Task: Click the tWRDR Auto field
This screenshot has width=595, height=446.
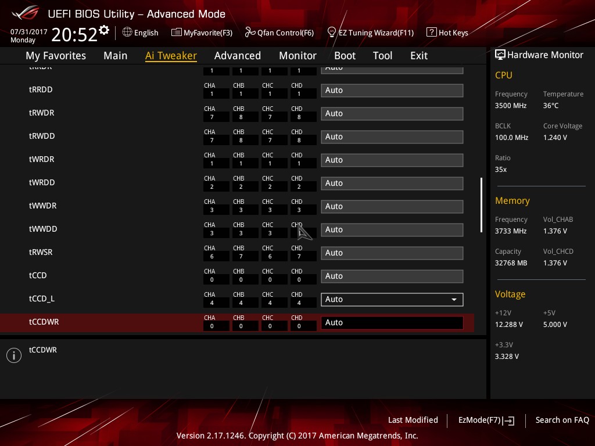Action: [x=392, y=160]
